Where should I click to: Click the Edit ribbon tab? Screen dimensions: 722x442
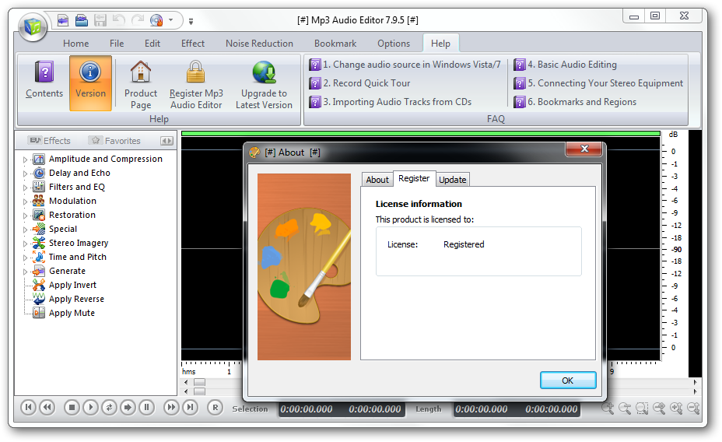[152, 44]
